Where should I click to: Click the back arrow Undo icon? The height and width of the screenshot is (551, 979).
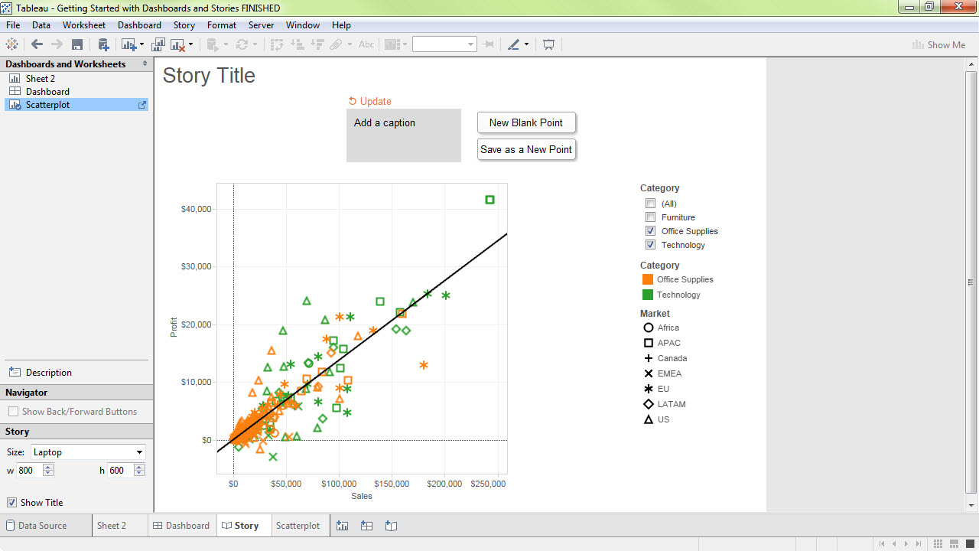pyautogui.click(x=37, y=44)
